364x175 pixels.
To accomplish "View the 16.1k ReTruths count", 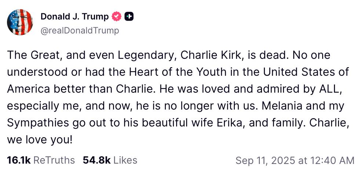I will [x=19, y=160].
